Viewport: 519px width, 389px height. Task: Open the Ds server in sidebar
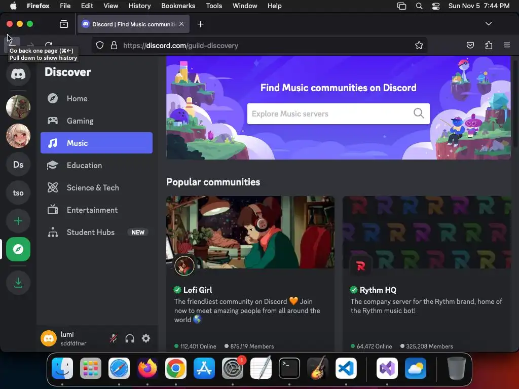pos(18,165)
